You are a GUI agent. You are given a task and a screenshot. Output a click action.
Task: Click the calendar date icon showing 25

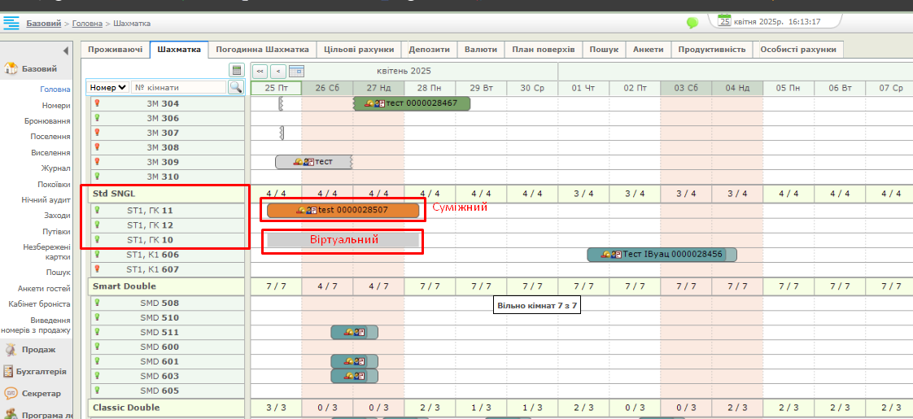724,21
